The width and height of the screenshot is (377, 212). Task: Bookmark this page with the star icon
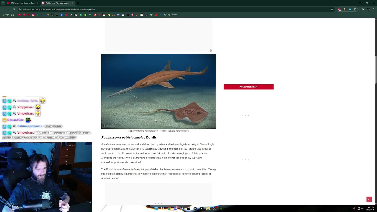coord(332,9)
